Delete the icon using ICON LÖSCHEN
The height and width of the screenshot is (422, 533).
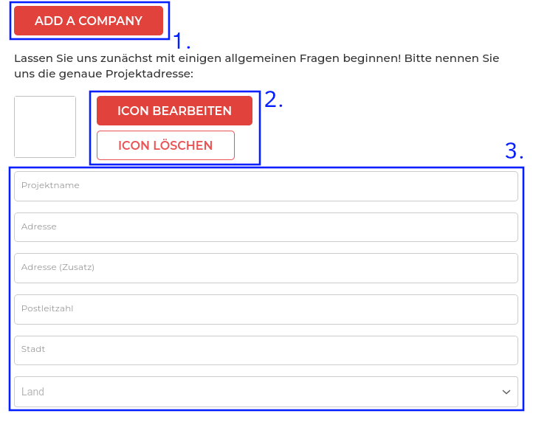pyautogui.click(x=165, y=145)
